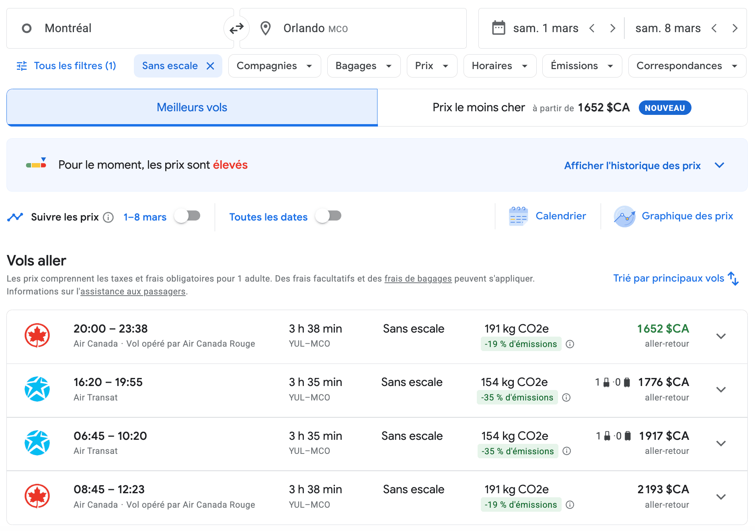
Task: Open the frais de bagages link
Action: (418, 279)
